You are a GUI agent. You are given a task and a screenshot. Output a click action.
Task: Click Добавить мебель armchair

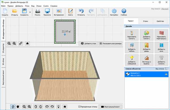coord(132,48)
